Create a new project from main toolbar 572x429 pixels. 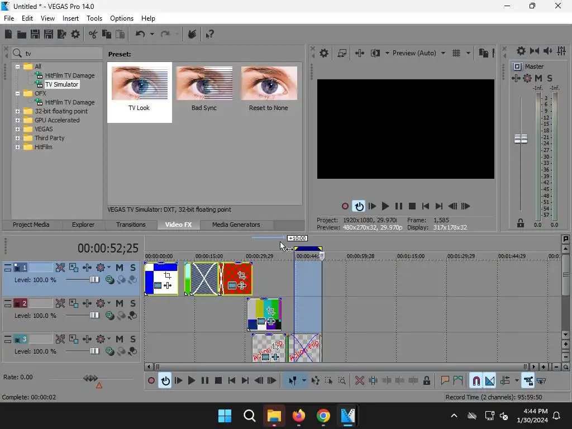[x=8, y=34]
